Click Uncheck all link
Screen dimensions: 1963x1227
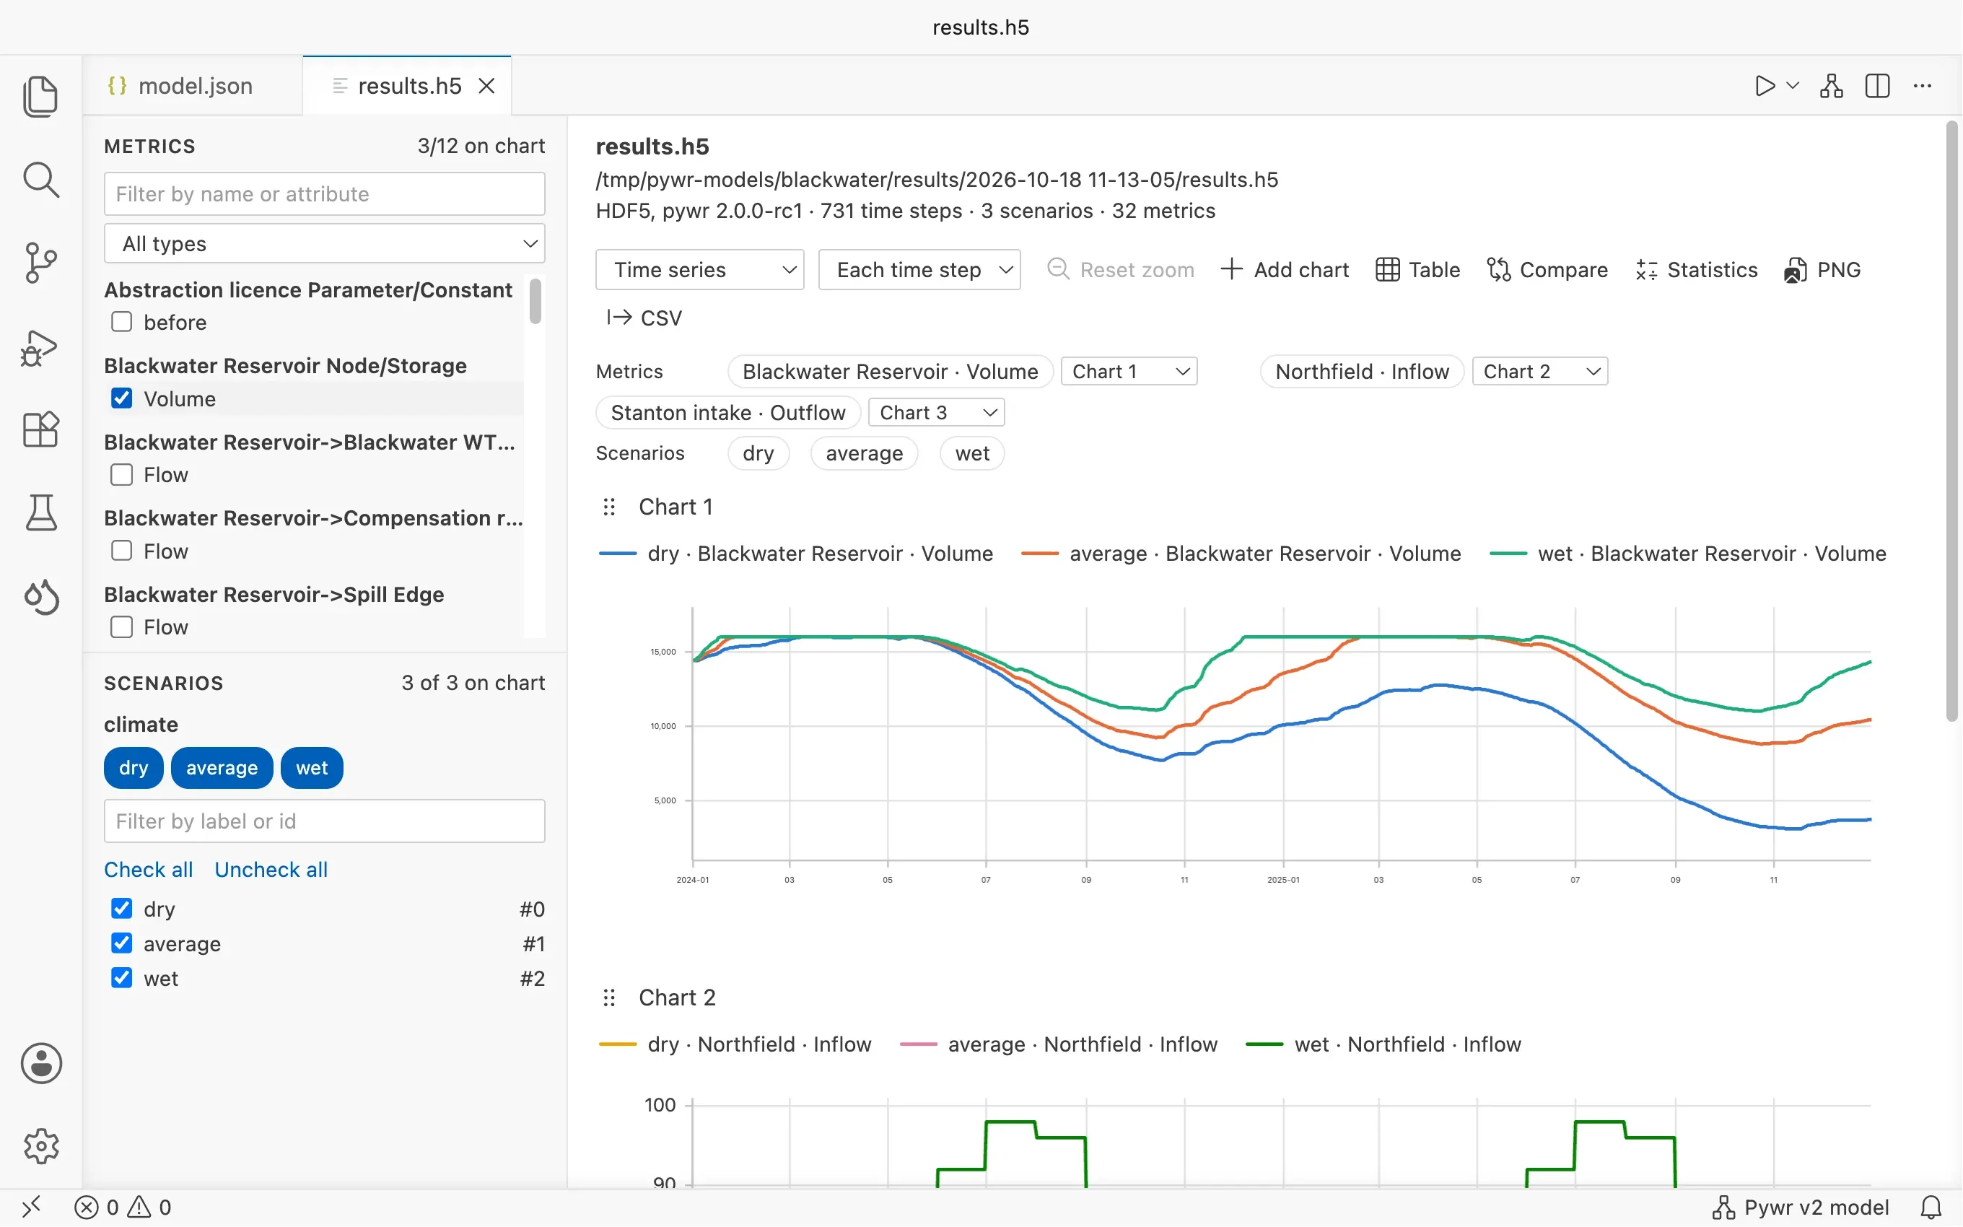[271, 870]
